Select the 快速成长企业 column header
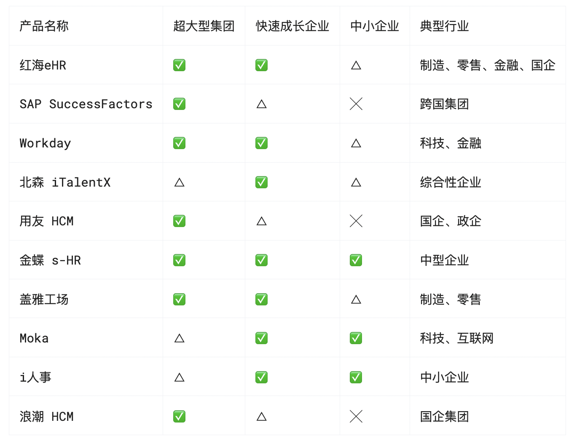This screenshot has height=444, width=574. pyautogui.click(x=292, y=26)
